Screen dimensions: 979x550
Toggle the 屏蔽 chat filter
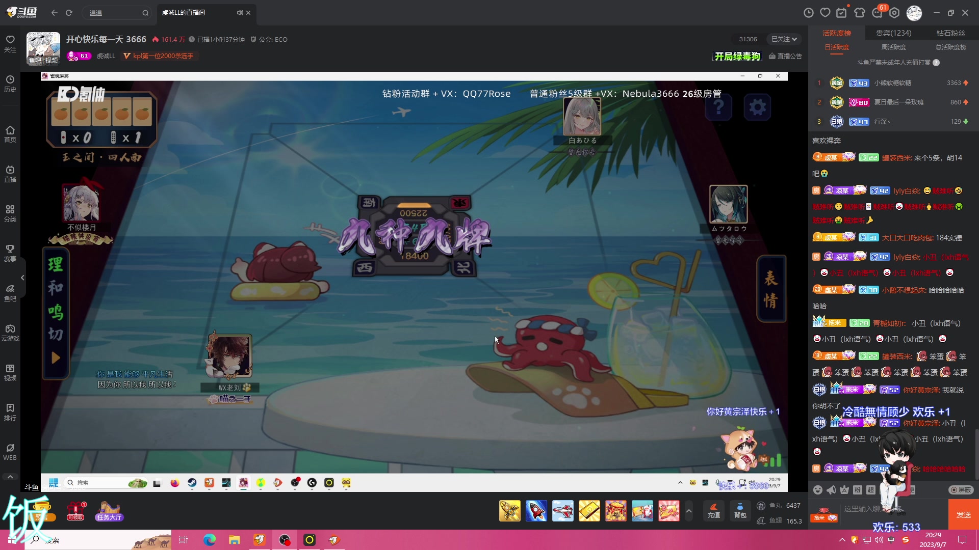click(961, 490)
